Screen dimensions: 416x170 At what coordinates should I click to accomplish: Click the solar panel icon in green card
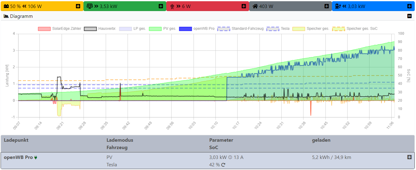tap(90, 6)
